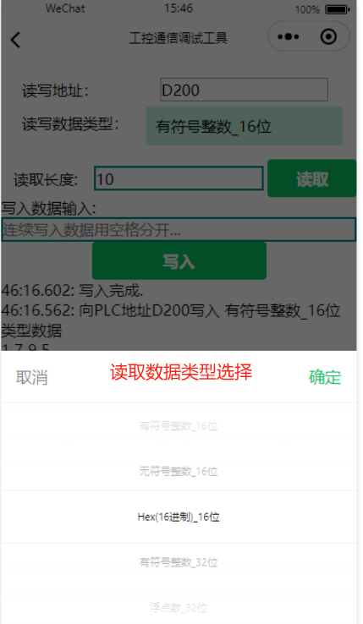Viewport: 363px width, 624px height.
Task: Choose Hex(16进制)_16位 picker option
Action: [179, 517]
